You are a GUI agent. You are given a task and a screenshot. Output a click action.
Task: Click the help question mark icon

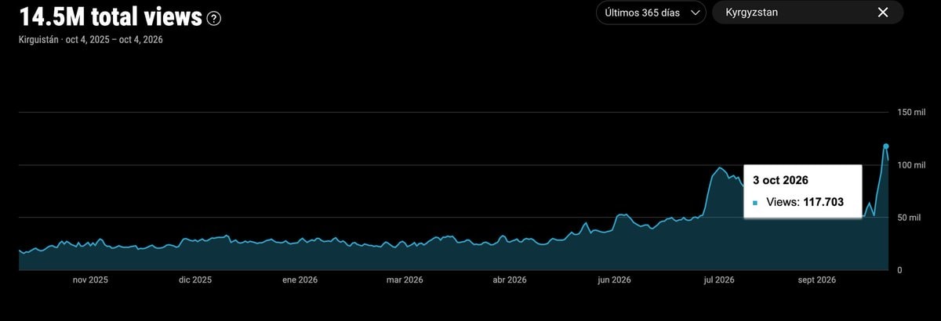click(213, 19)
